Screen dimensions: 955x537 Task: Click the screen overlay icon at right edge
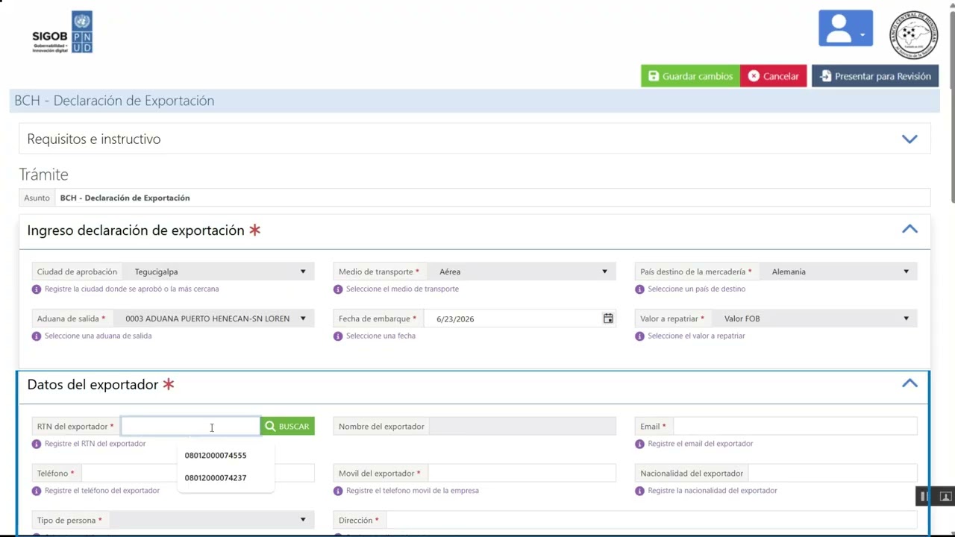pos(945,496)
